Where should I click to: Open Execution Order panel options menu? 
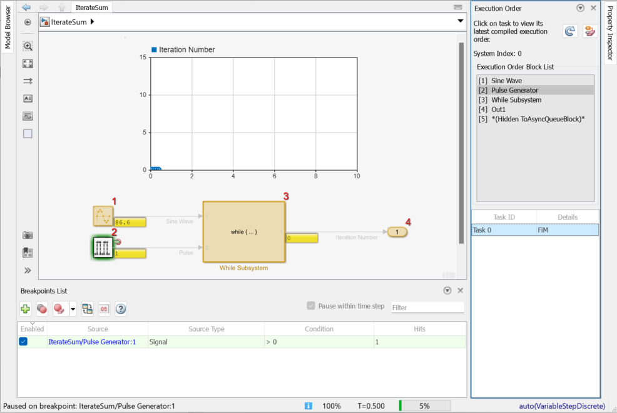tap(580, 8)
